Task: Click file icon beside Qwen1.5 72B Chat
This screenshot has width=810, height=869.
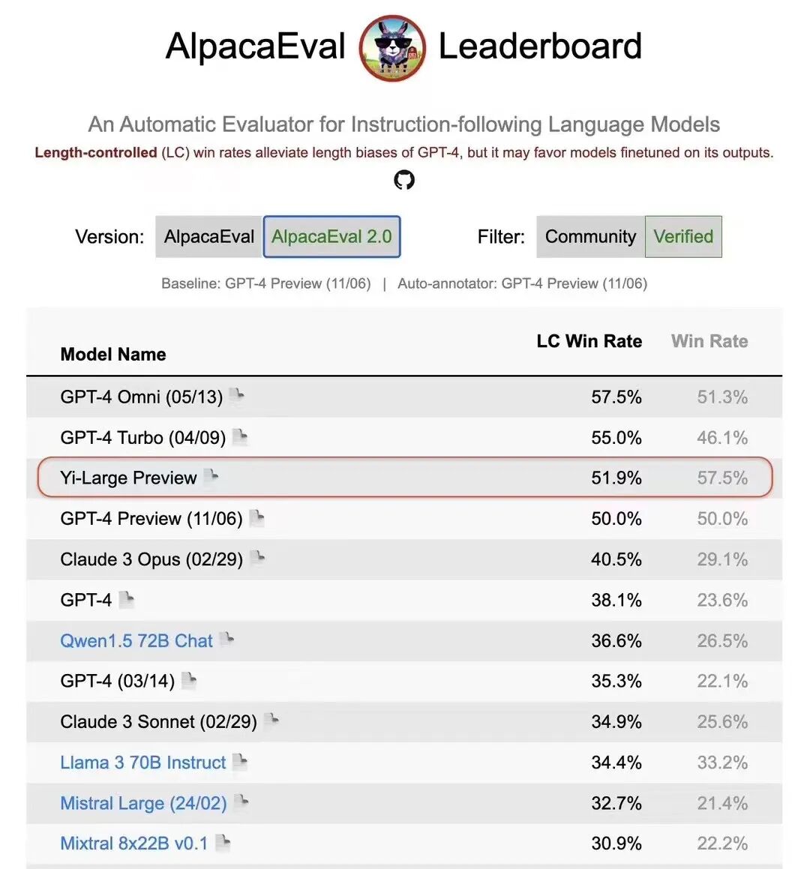Action: coord(227,640)
